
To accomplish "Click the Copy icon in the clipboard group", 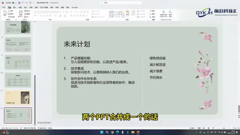I will click(9, 14).
